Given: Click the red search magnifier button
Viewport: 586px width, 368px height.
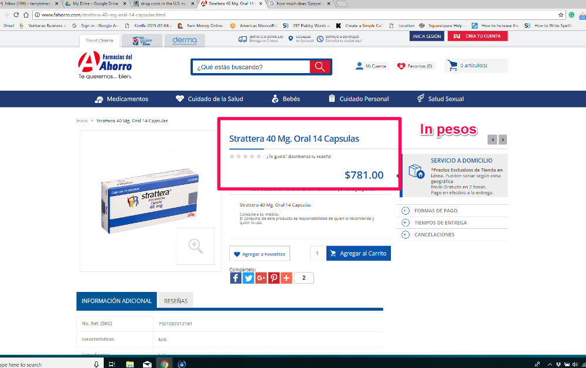Looking at the screenshot, I should [319, 67].
